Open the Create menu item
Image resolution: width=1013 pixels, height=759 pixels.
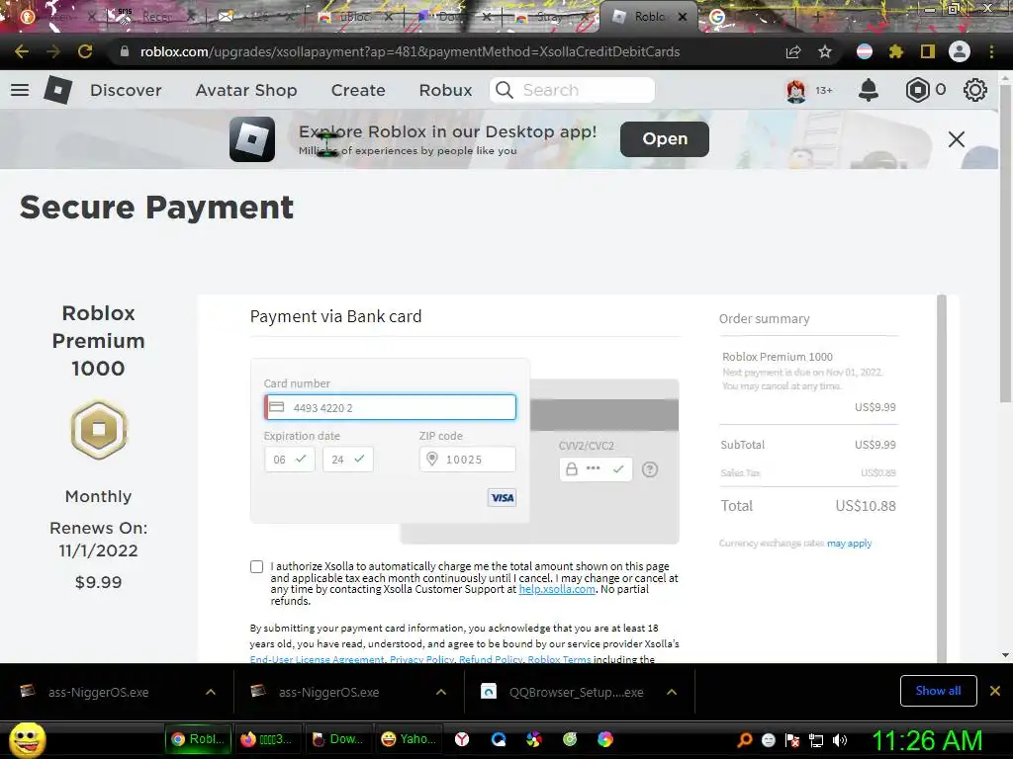[358, 90]
